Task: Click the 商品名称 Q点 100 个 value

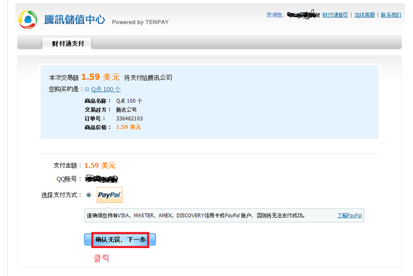Action: (x=129, y=101)
